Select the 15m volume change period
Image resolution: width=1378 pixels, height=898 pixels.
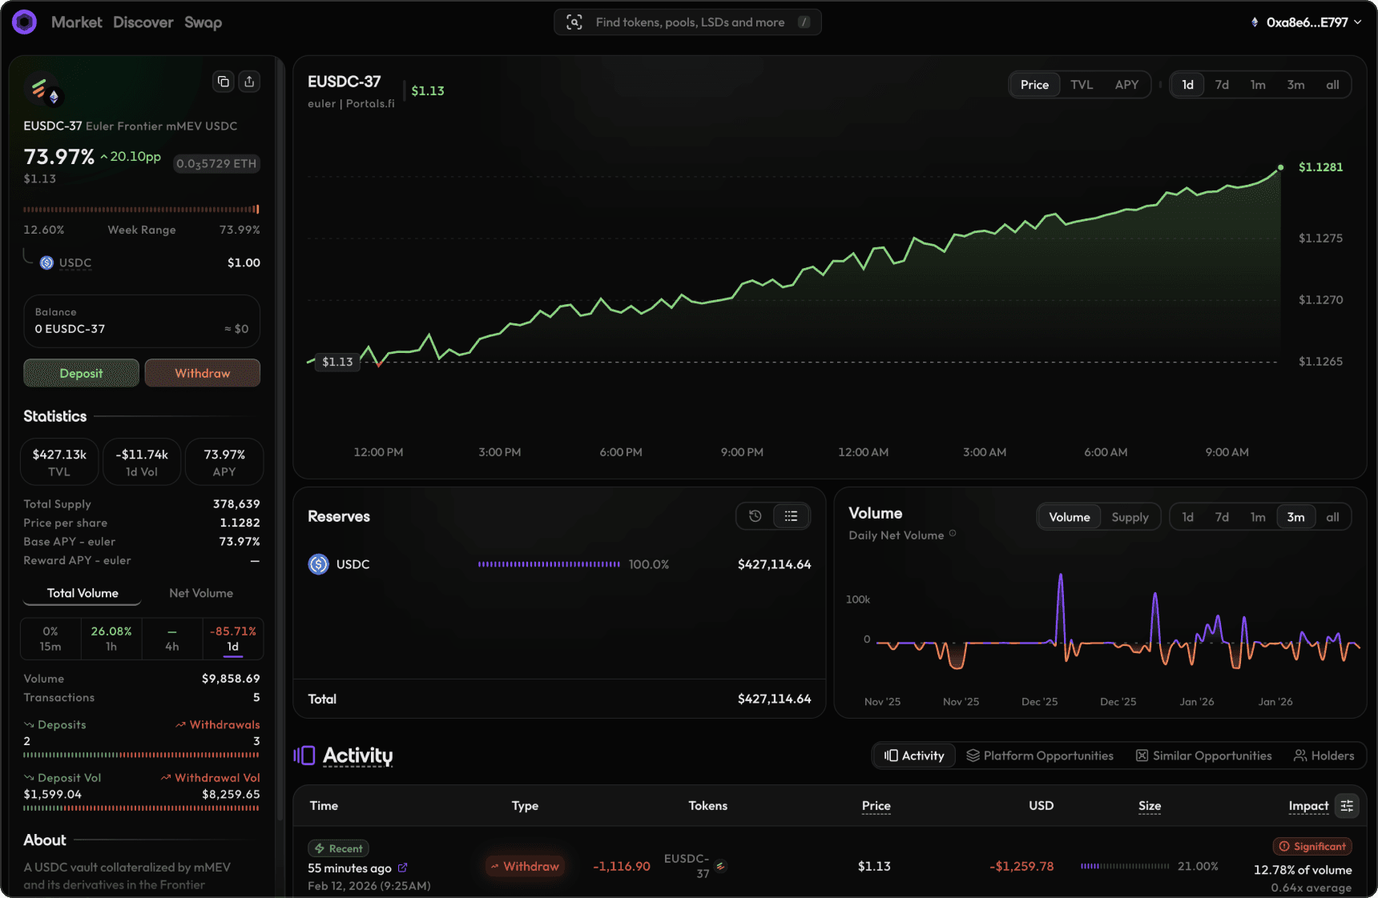[x=50, y=639]
